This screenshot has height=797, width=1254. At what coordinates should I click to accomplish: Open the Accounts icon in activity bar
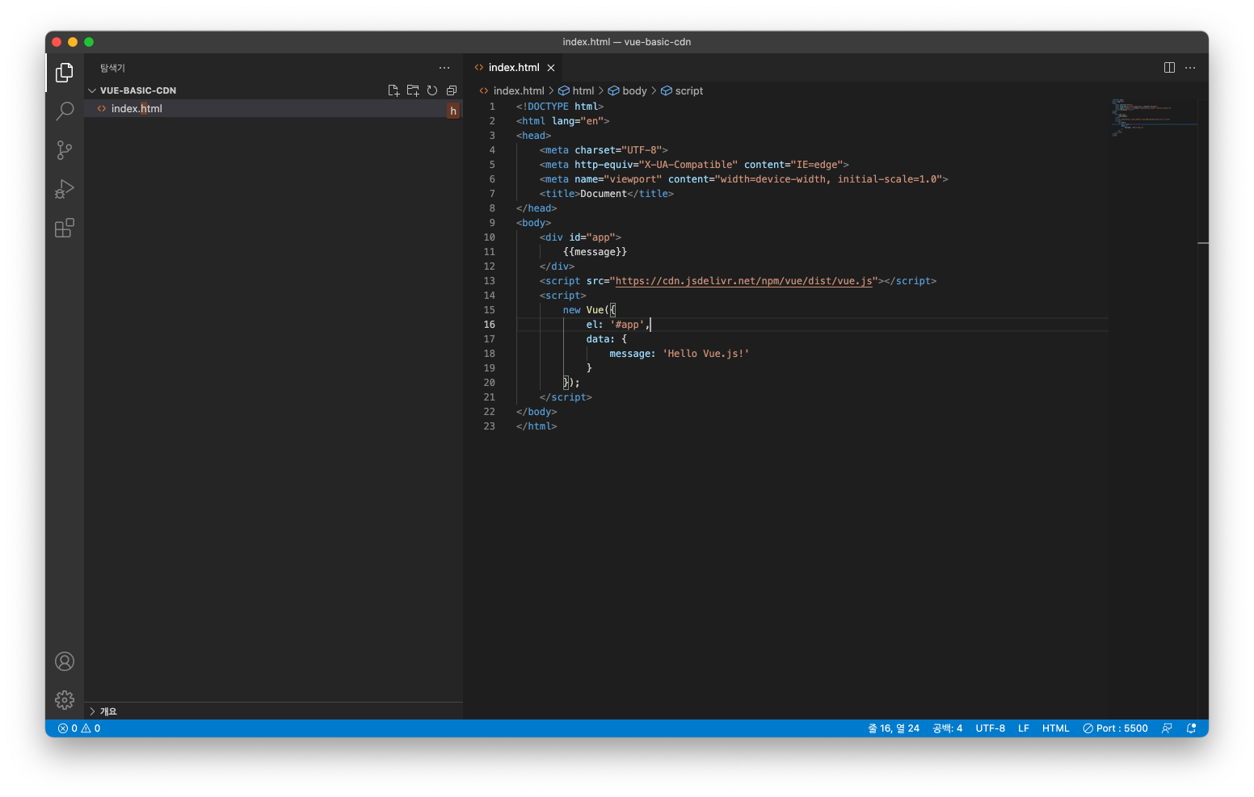[65, 661]
